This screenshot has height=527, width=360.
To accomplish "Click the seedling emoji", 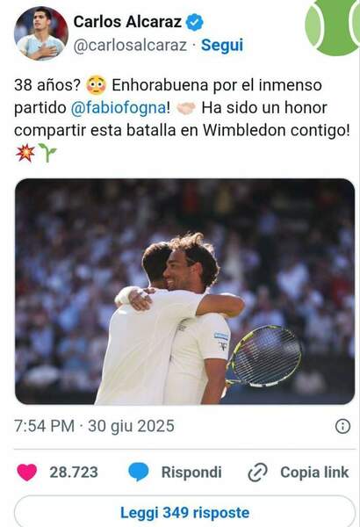I will click(47, 153).
